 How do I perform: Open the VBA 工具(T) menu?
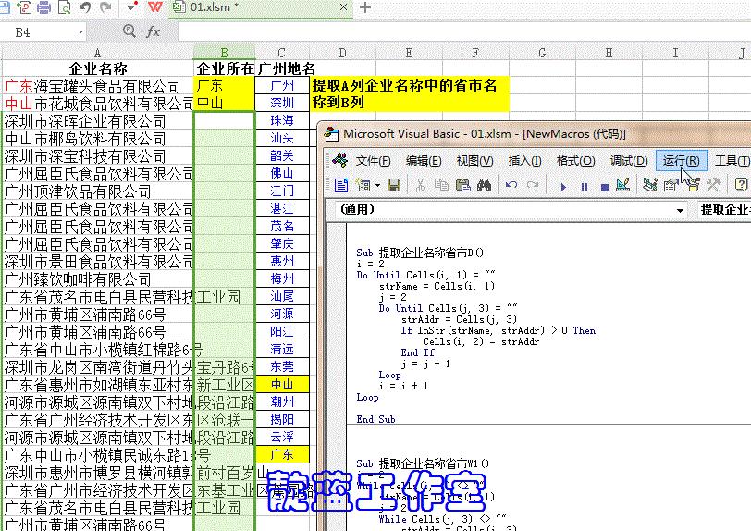pyautogui.click(x=732, y=161)
